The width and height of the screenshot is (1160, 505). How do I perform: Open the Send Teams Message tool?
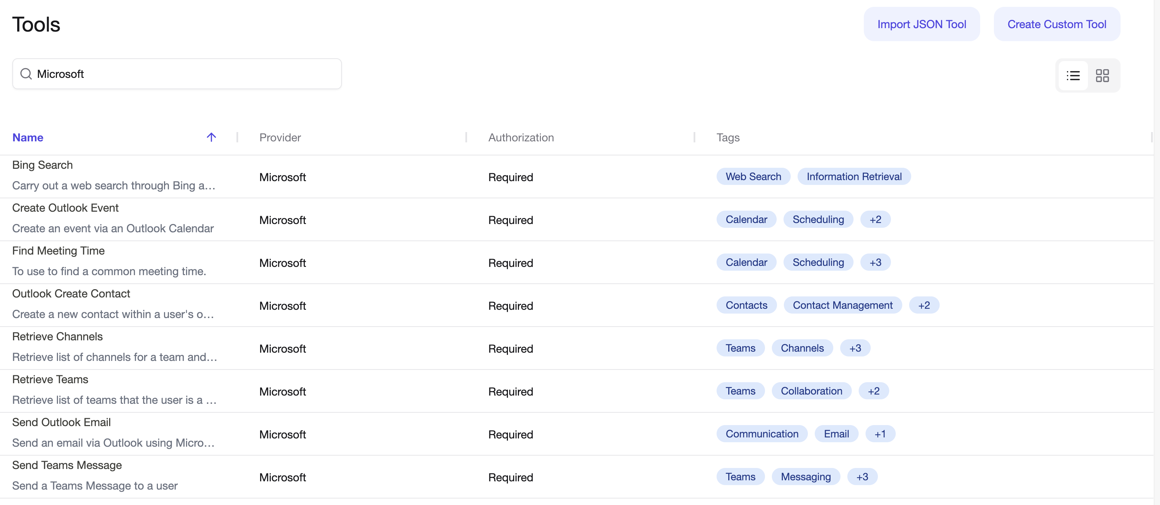[x=67, y=465]
